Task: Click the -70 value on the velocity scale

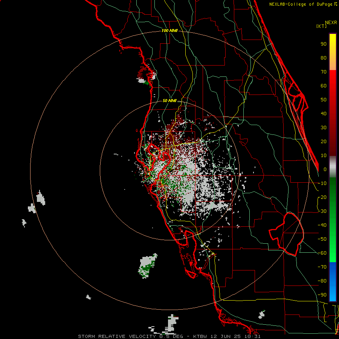Action: (322, 267)
